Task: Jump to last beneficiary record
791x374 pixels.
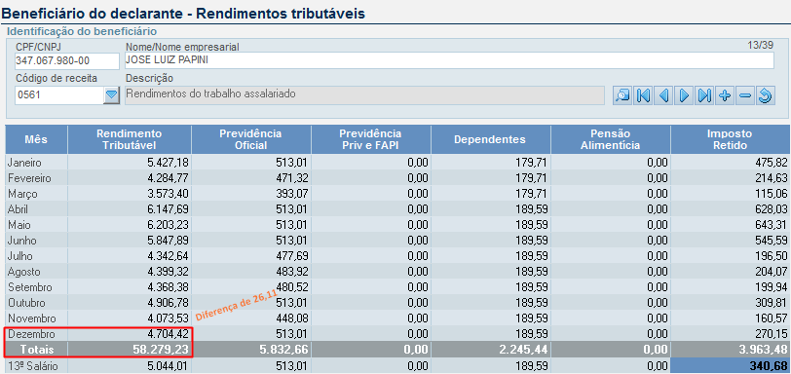Action: point(703,95)
